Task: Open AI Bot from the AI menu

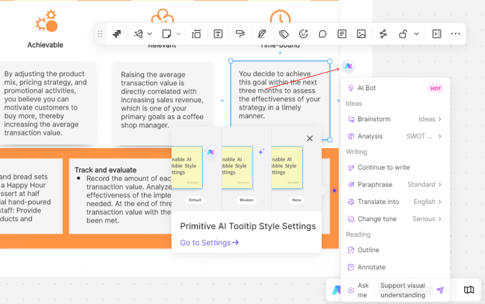Action: 395,88
